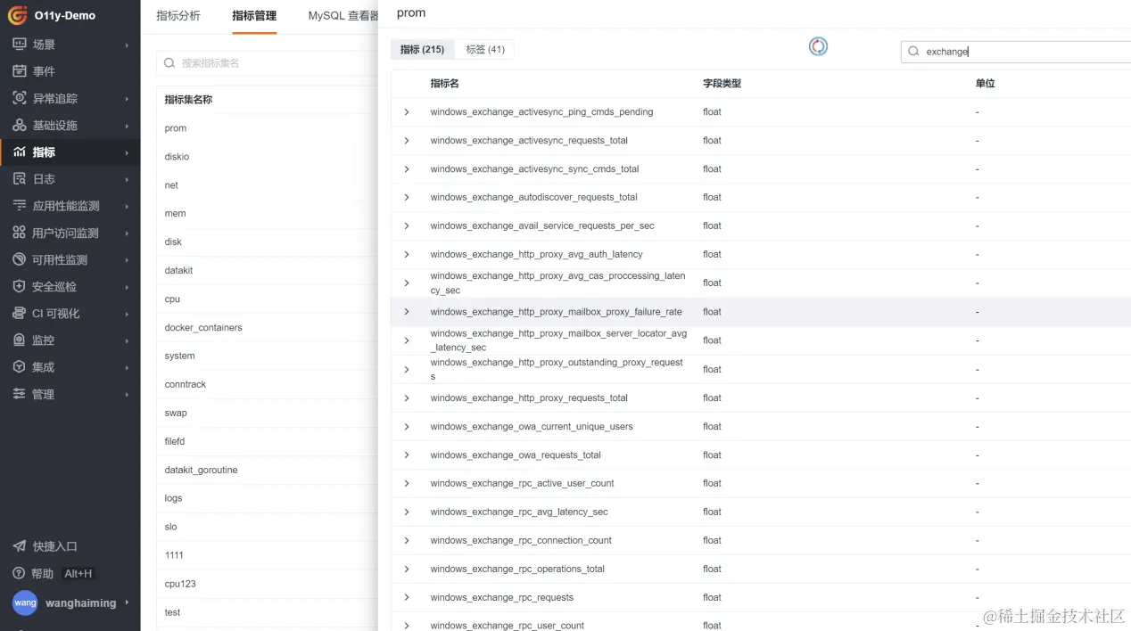
Task: Open the 场景 sidebar icon
Action: point(19,44)
